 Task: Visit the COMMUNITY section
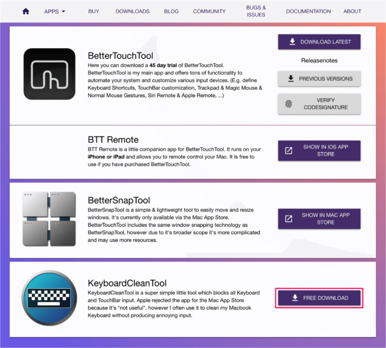(x=209, y=11)
